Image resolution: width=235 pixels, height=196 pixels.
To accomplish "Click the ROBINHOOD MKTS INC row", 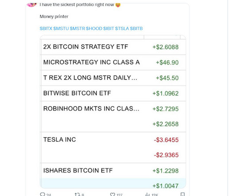I will 113,117.
